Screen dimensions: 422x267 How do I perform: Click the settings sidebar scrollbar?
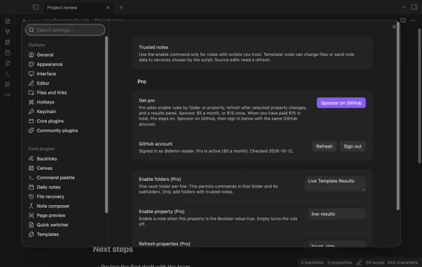click(x=106, y=124)
